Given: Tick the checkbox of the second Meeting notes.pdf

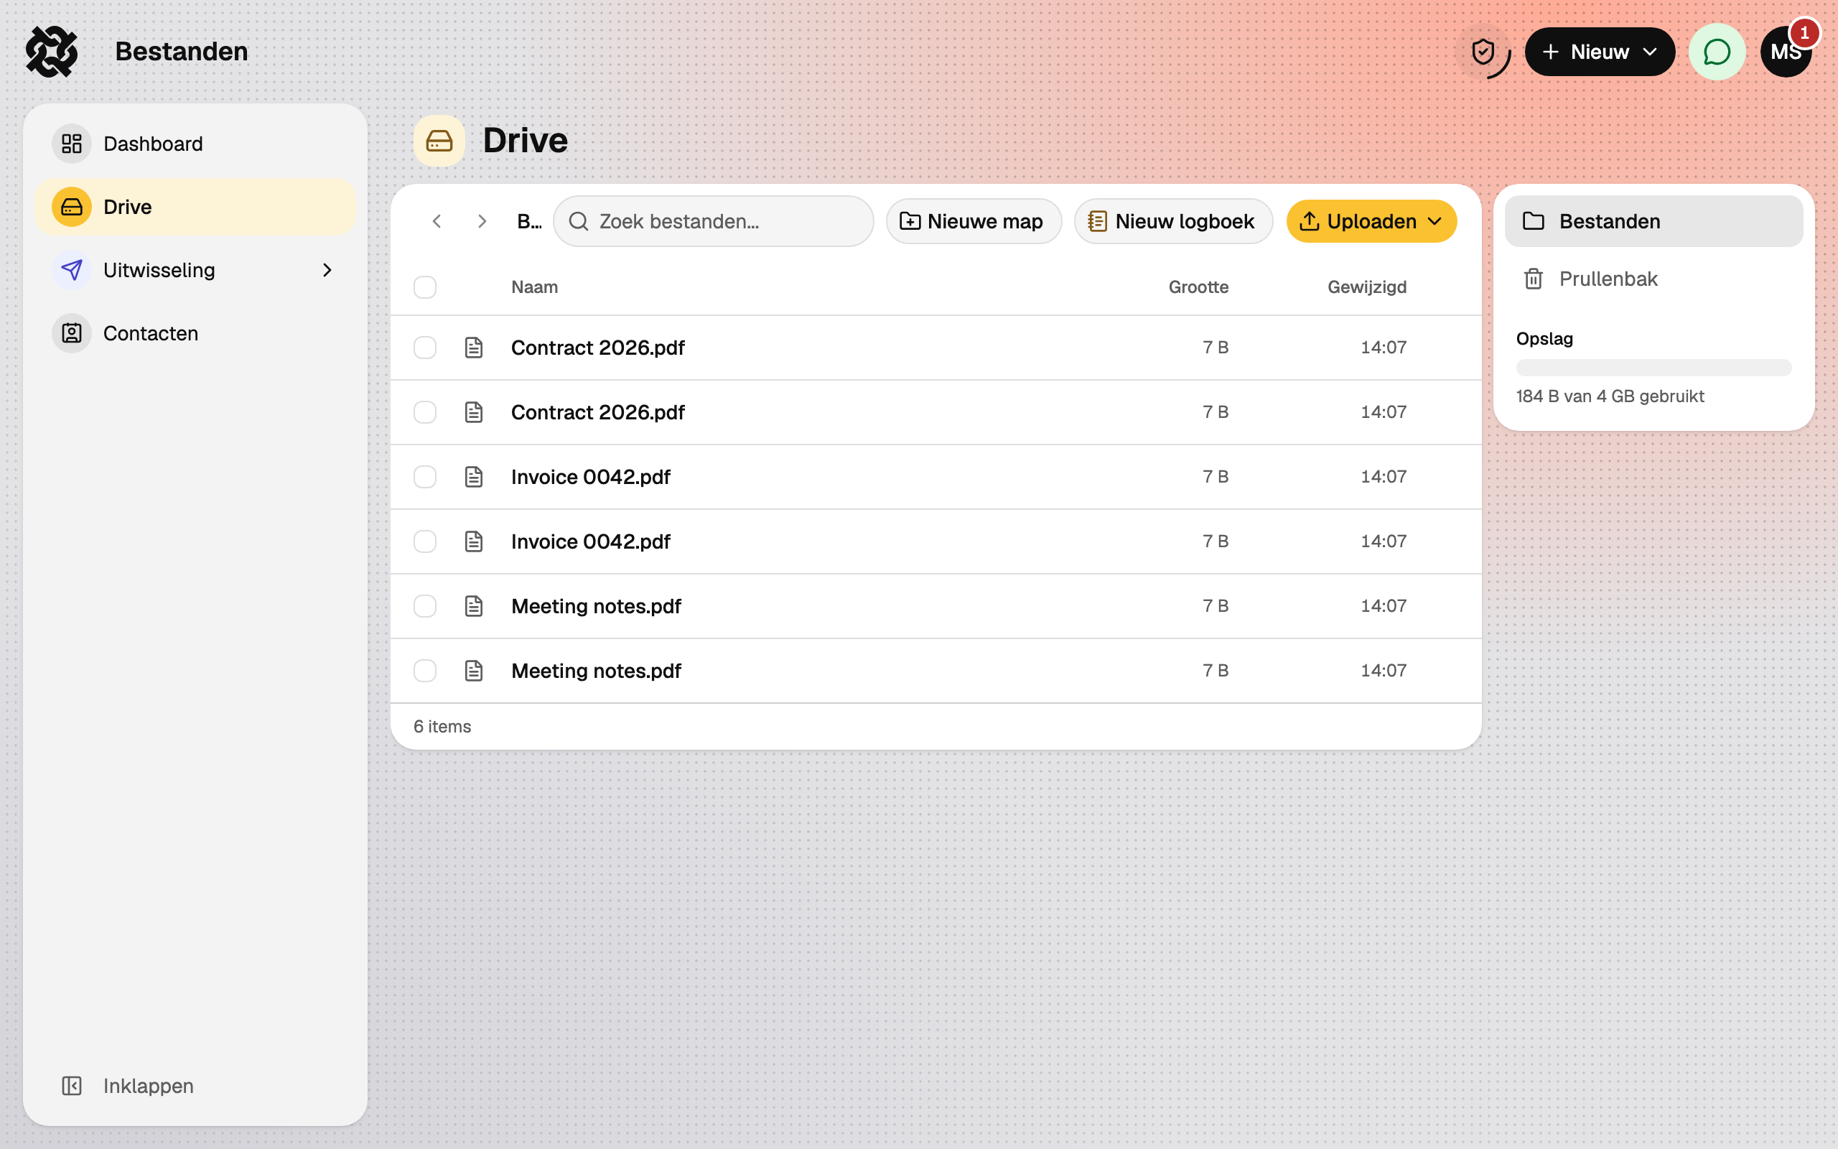Looking at the screenshot, I should click(424, 670).
